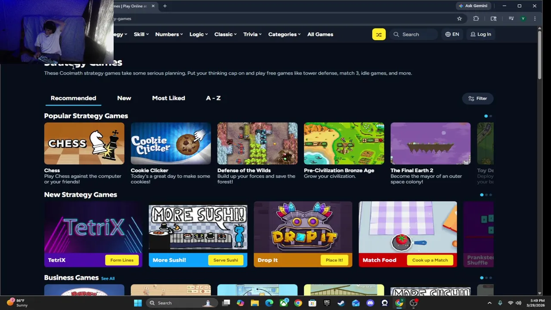Open the Windows Start menu

point(138,303)
